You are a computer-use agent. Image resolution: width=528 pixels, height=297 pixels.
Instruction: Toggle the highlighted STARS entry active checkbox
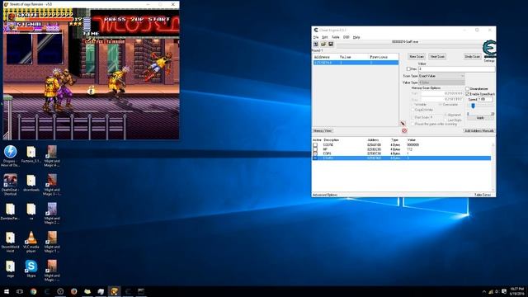pos(315,158)
